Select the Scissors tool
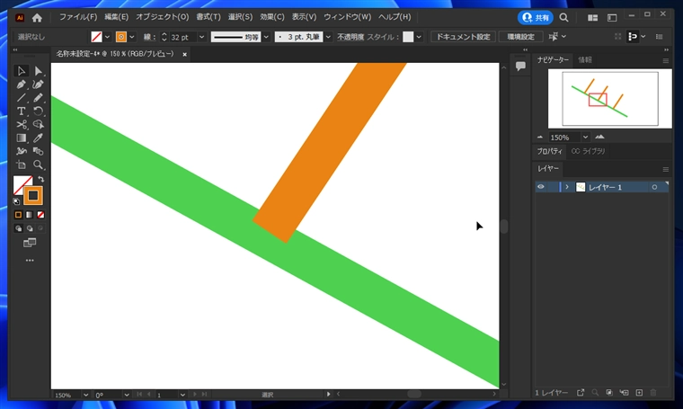Image resolution: width=683 pixels, height=409 pixels. [x=21, y=125]
